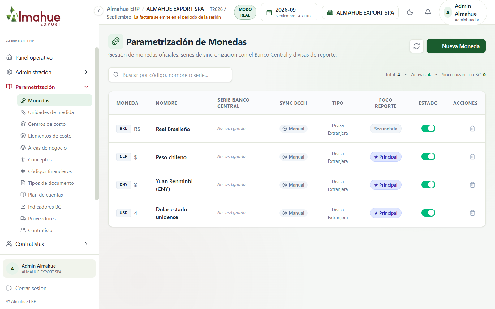Screen dimensions: 495x309
Task: Open Unidades de medida in sidebar
Action: click(x=54, y=112)
